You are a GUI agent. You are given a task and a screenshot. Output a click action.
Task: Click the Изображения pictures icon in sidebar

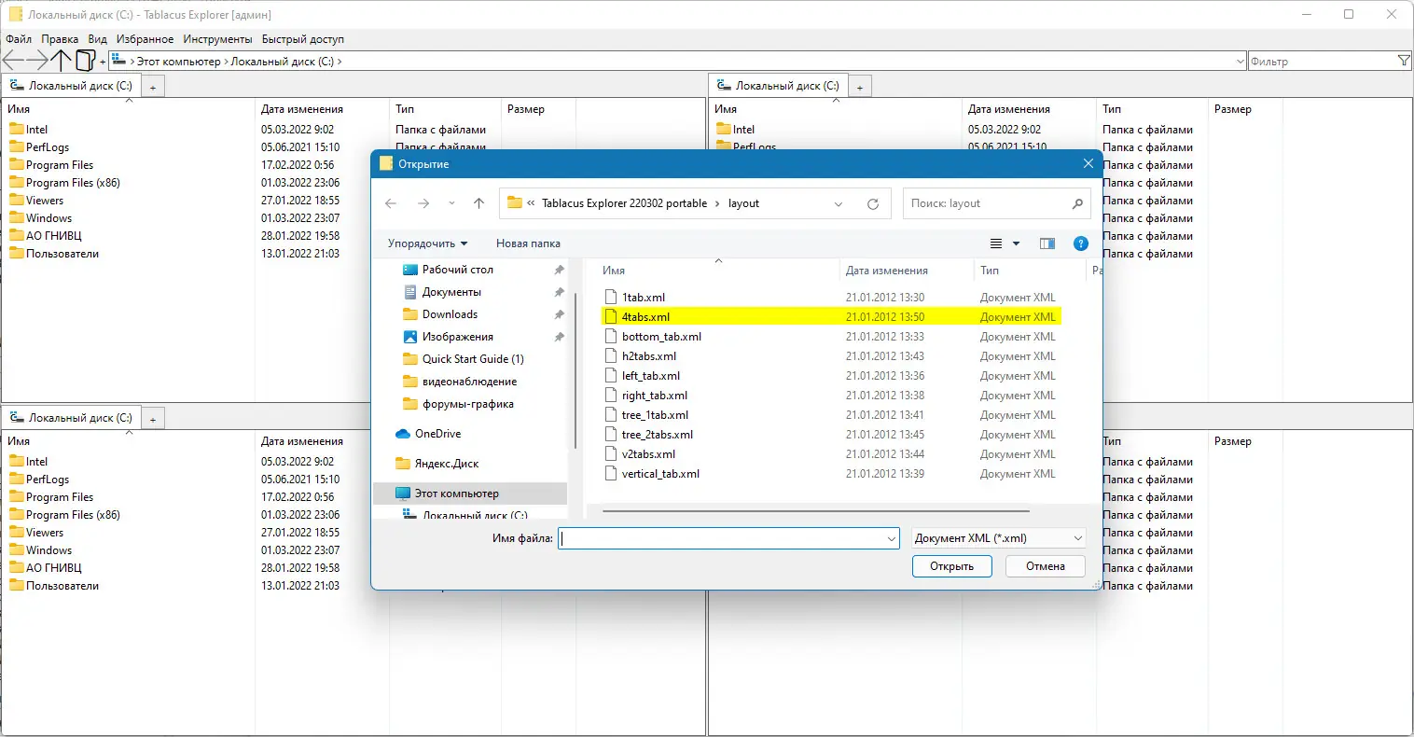click(x=410, y=337)
